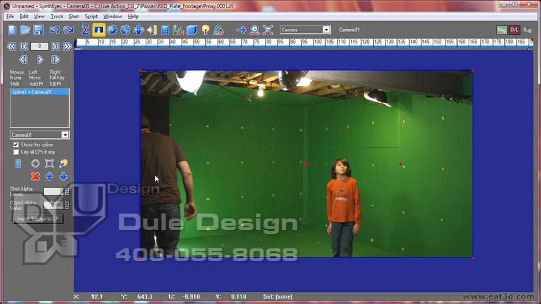Screen dimensions: 541x304
Task: Click Import Tracker to CP button
Action: pyautogui.click(x=38, y=219)
